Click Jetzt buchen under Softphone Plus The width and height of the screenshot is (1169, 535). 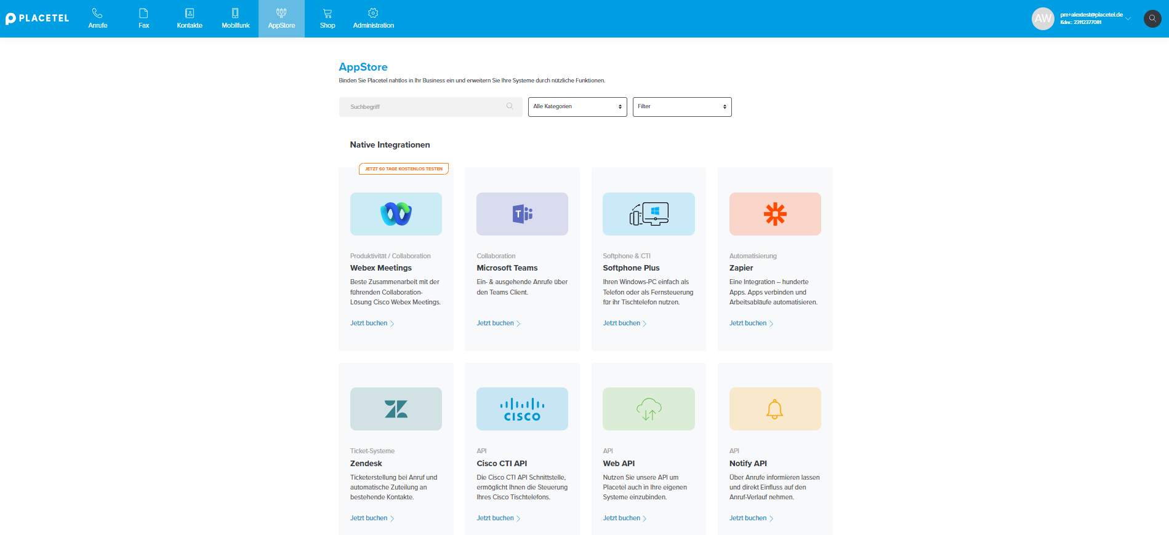625,323
